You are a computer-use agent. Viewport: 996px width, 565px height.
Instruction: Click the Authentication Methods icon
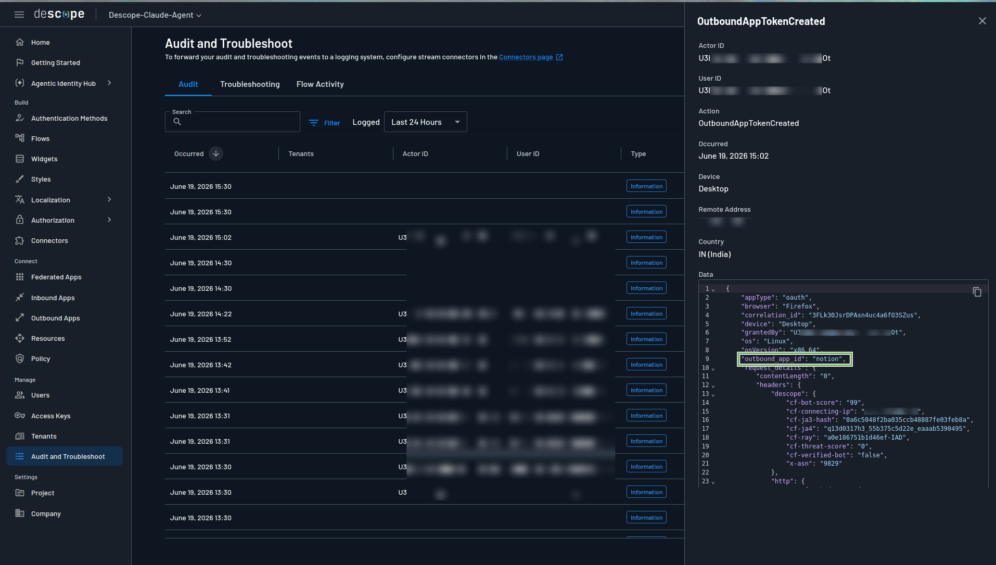pyautogui.click(x=20, y=118)
